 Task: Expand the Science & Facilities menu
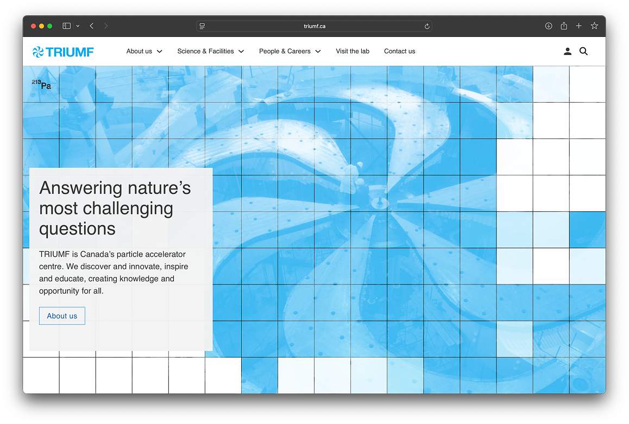pos(210,52)
